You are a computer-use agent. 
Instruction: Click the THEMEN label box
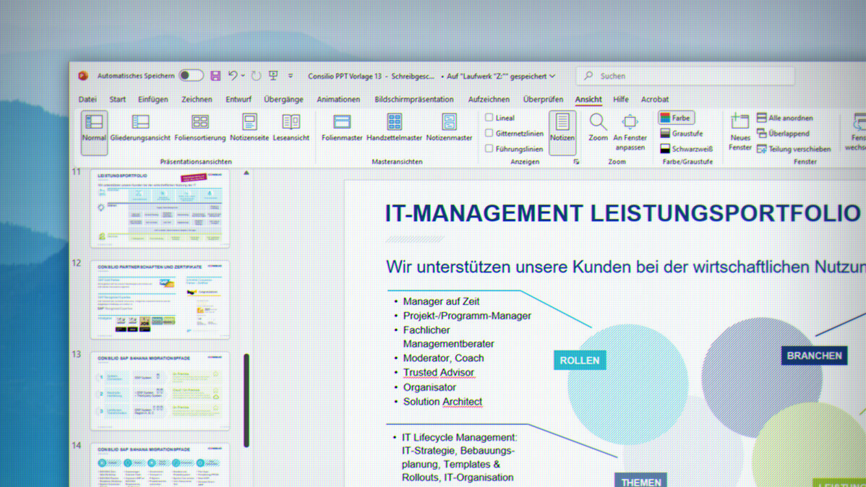click(640, 481)
